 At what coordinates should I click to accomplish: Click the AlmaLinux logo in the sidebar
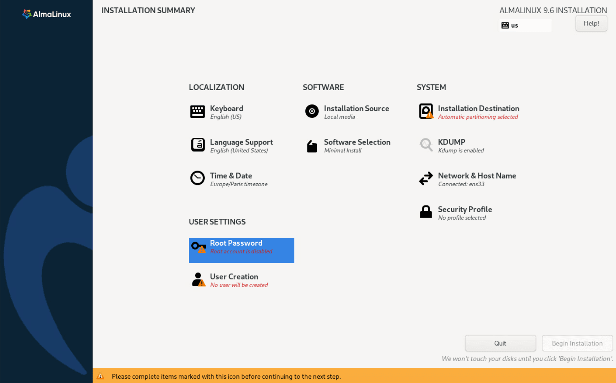46,14
